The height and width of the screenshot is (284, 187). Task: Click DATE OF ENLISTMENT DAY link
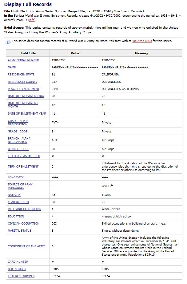[26, 96]
